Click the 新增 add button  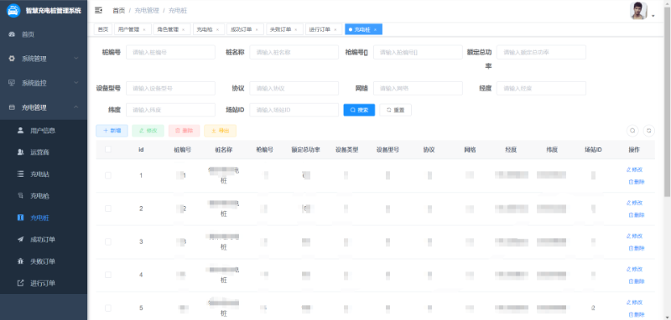pyautogui.click(x=112, y=131)
